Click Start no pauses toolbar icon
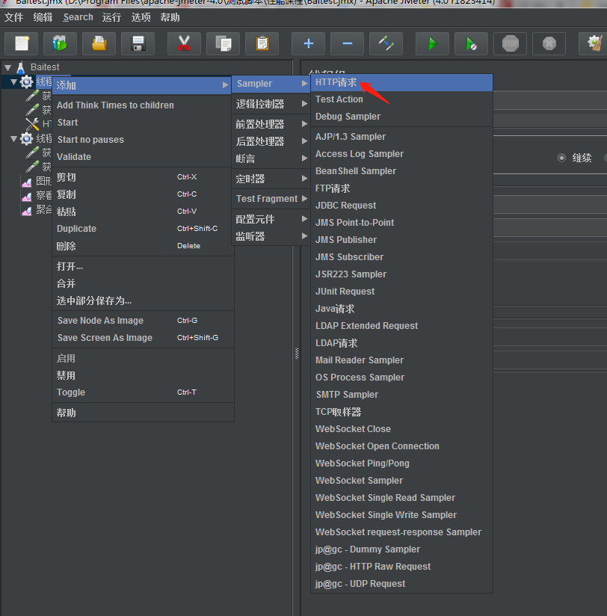Image resolution: width=607 pixels, height=616 pixels. (472, 43)
